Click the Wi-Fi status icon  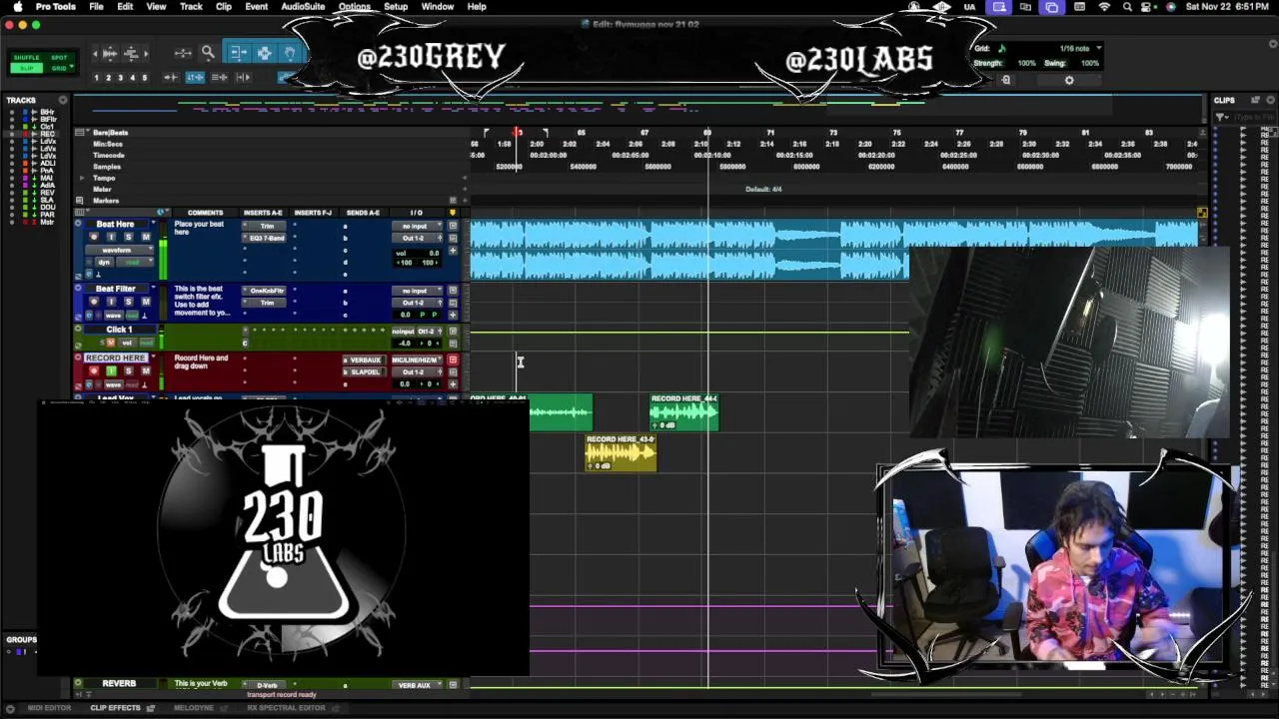[1104, 7]
